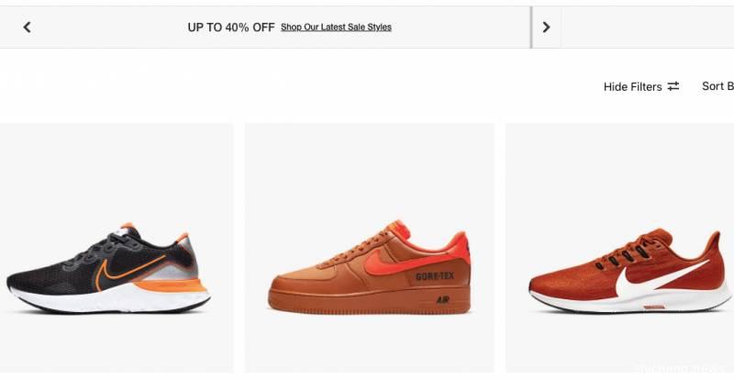This screenshot has width=734, height=380.
Task: Open the Shop Our Latest Sale Styles link
Action: tap(336, 28)
